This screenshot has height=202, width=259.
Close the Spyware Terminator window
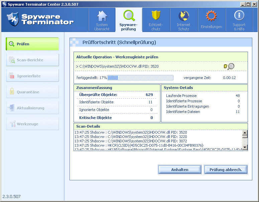click(x=254, y=4)
